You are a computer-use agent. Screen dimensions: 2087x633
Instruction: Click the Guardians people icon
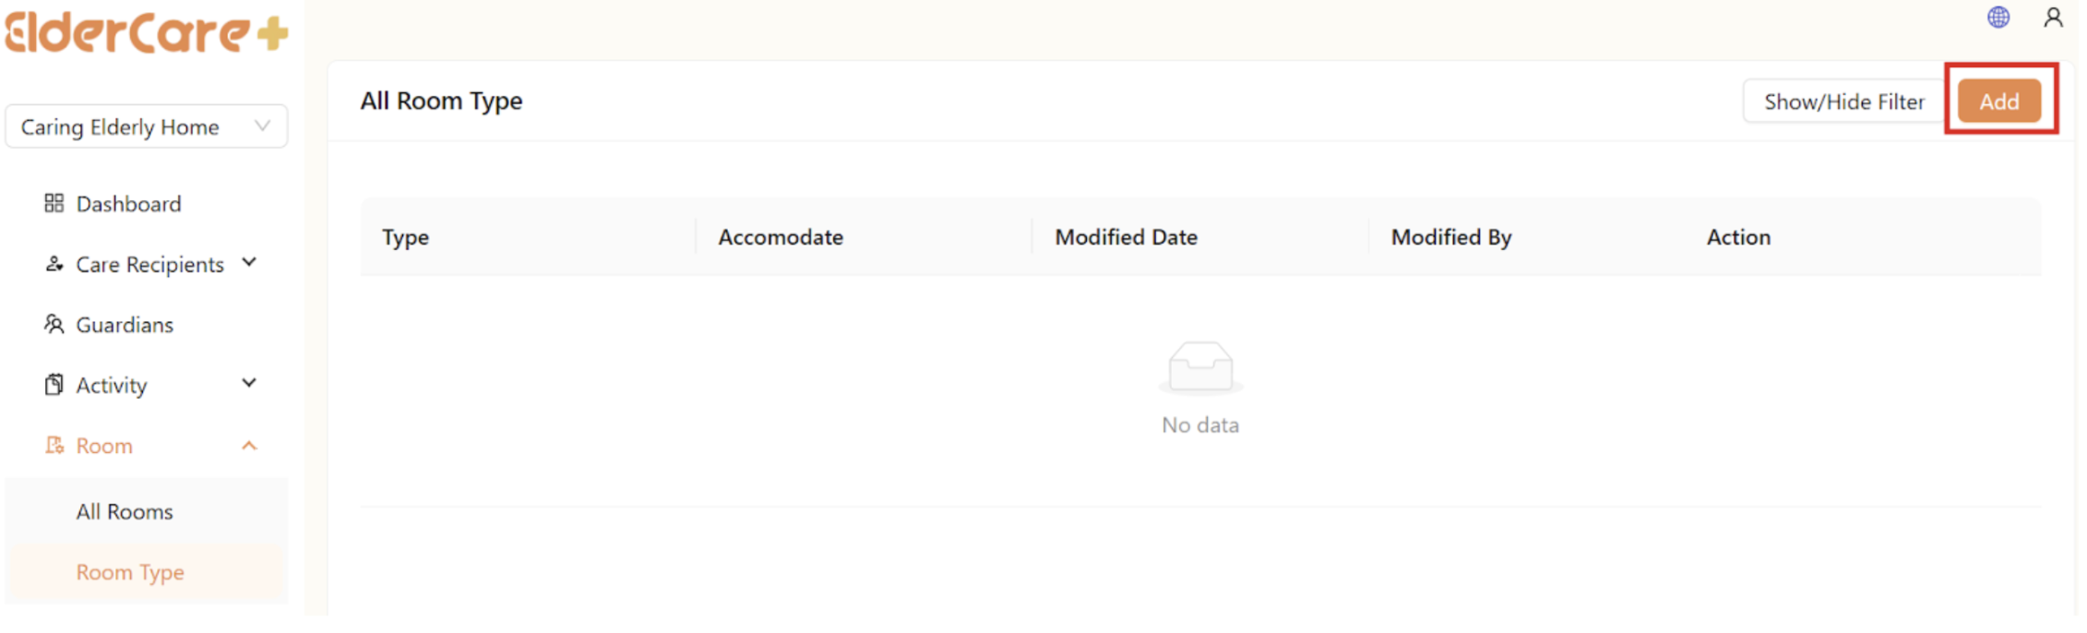click(x=54, y=324)
